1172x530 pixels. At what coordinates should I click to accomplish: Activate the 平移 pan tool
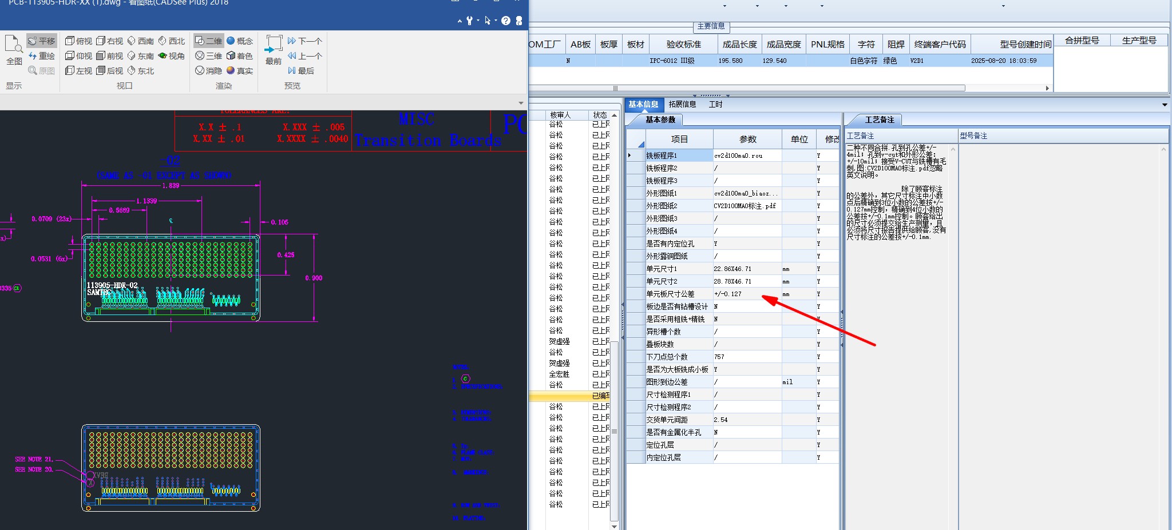click(42, 41)
